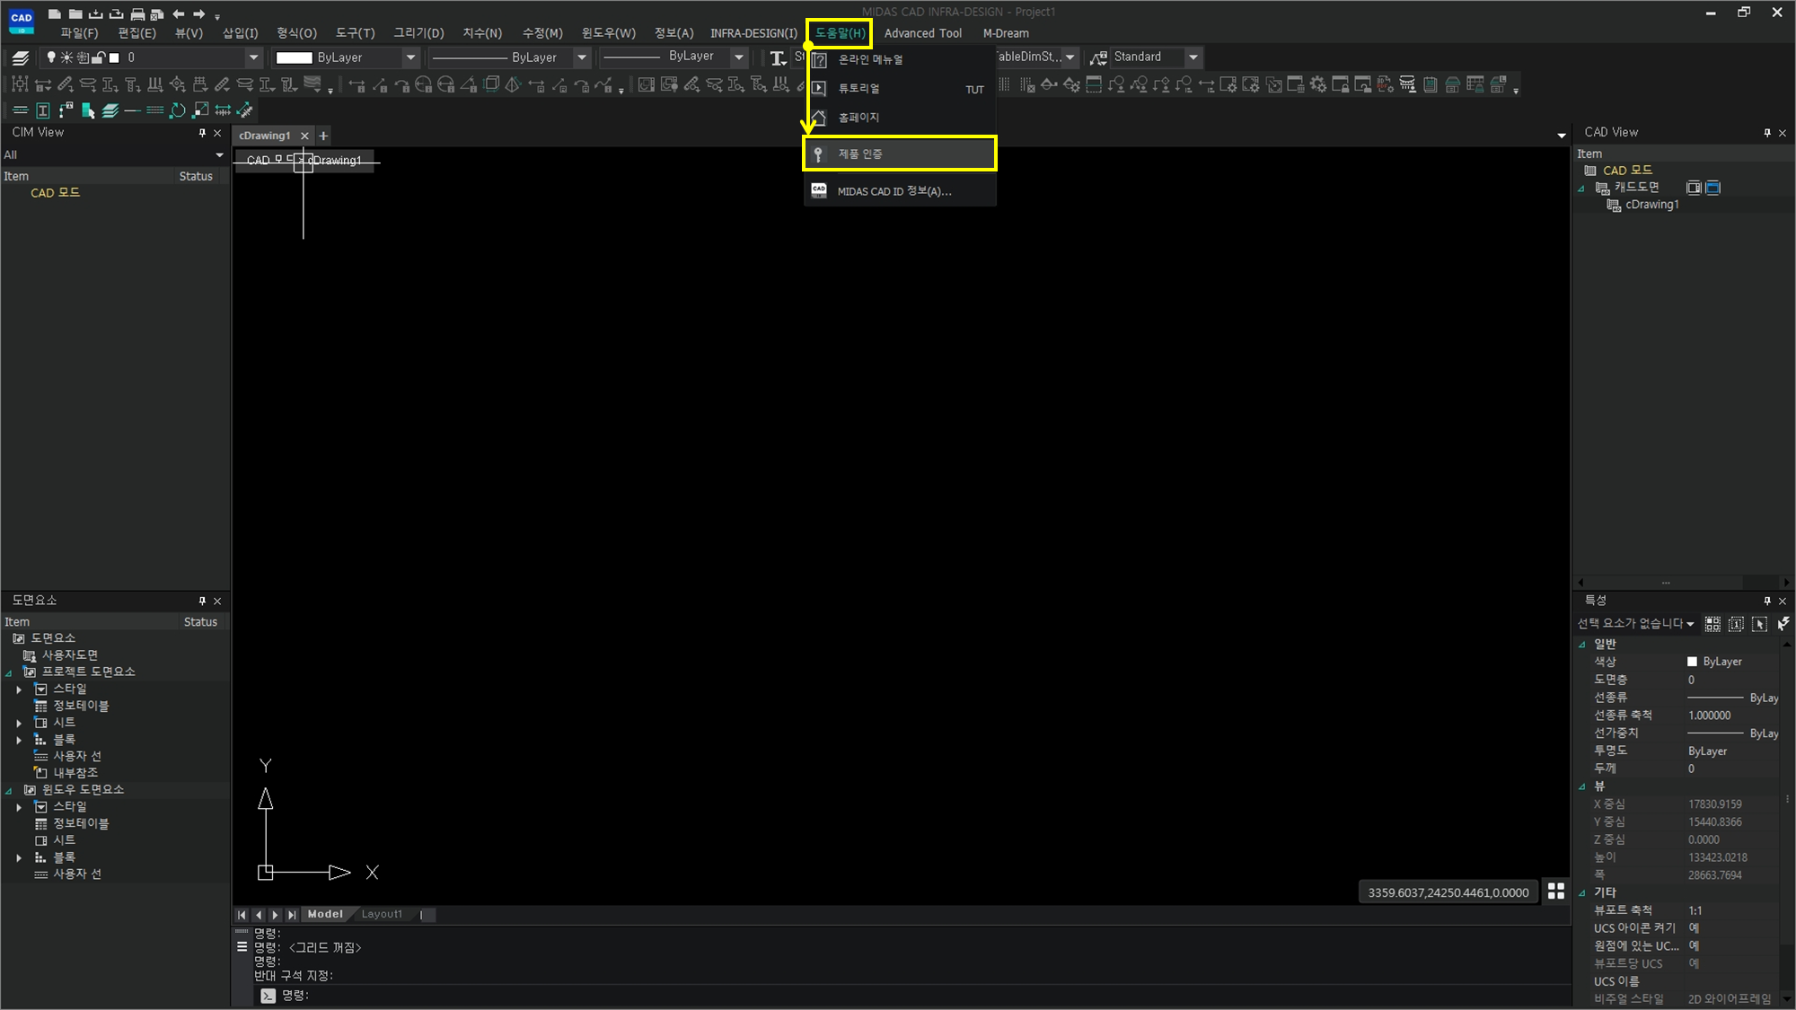Click the table icon in right toolbar

[1475, 84]
